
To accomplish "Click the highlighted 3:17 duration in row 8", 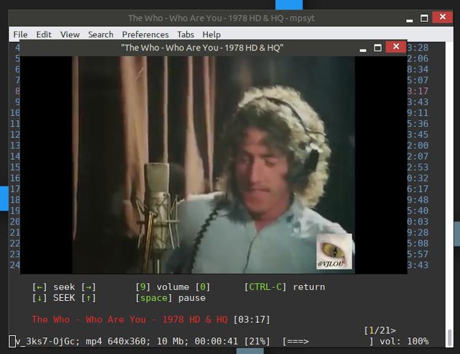I will (x=417, y=91).
